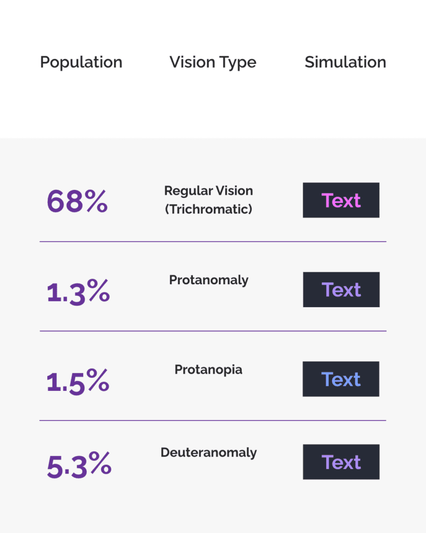Select the 5.3% population value
This screenshot has height=533, width=426.
(x=79, y=465)
